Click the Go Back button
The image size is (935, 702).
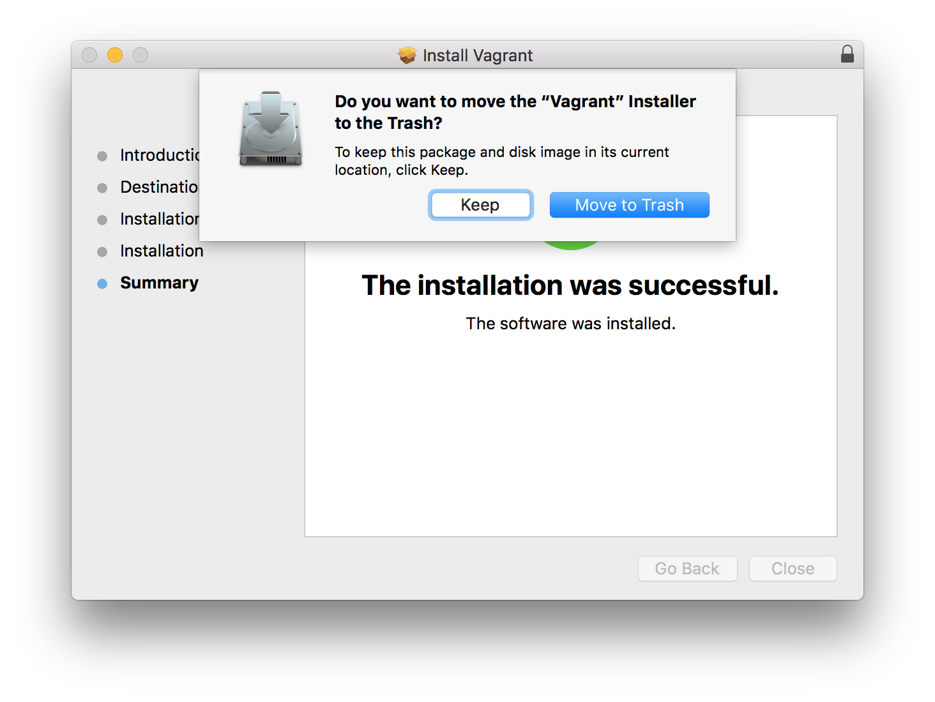pyautogui.click(x=687, y=568)
